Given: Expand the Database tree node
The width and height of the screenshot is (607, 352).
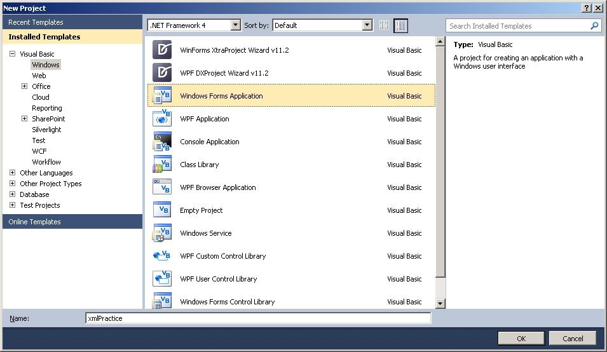Looking at the screenshot, I should click(12, 194).
